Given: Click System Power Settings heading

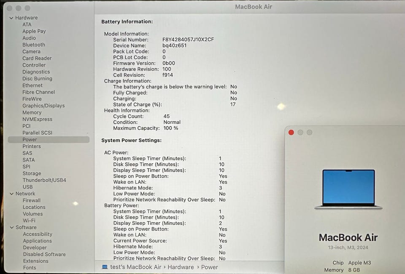Looking at the screenshot, I should tap(132, 141).
